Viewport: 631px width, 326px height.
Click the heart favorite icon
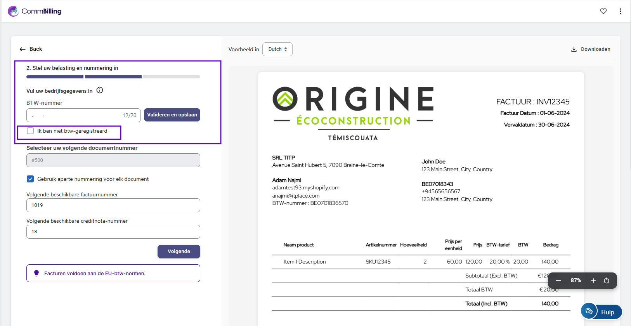[603, 11]
